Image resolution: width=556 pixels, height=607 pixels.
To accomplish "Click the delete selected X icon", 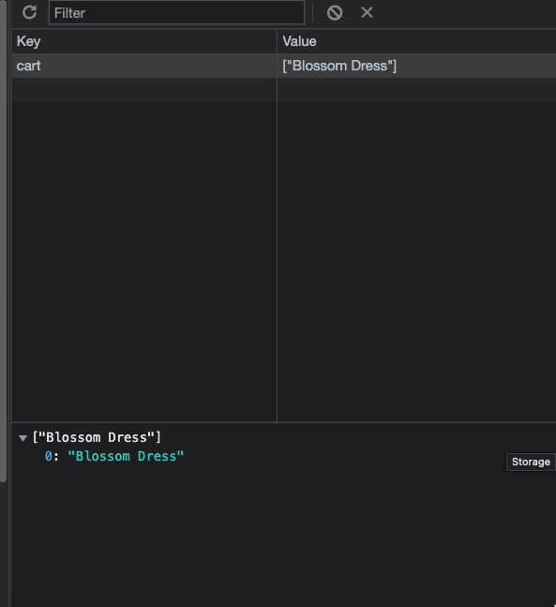I will point(367,12).
